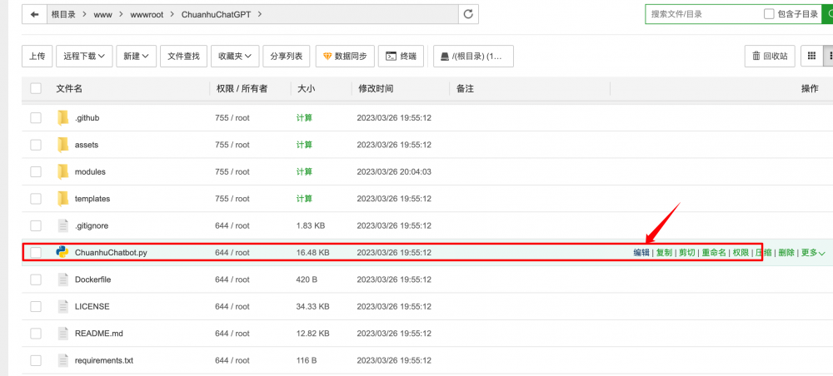Click the Dockerfile document icon
The height and width of the screenshot is (376, 833).
pos(62,280)
